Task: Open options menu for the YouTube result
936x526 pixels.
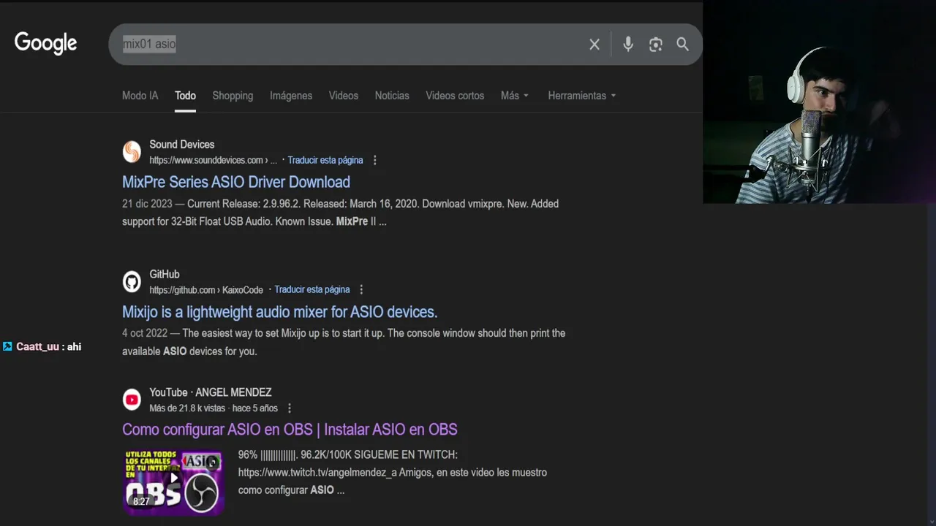Action: coord(290,408)
